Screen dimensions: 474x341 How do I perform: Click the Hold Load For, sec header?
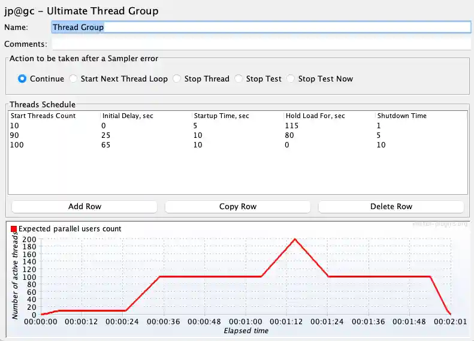click(330, 116)
